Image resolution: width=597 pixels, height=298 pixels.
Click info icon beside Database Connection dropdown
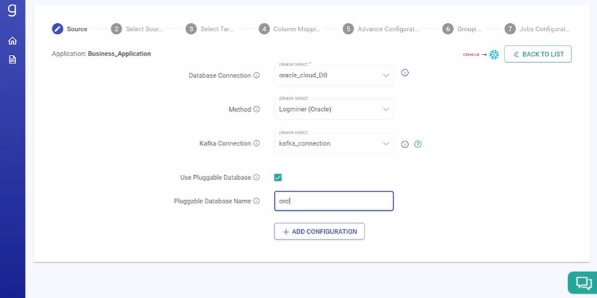[x=405, y=73]
